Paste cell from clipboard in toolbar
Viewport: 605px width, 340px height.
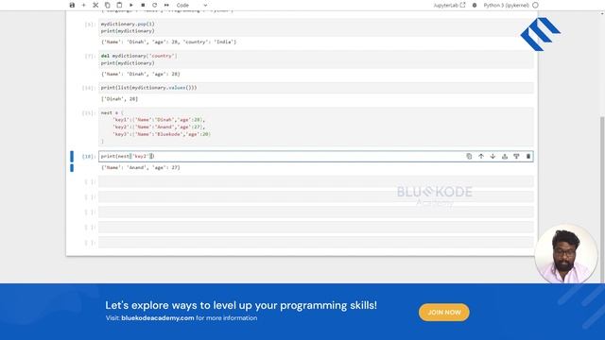119,5
